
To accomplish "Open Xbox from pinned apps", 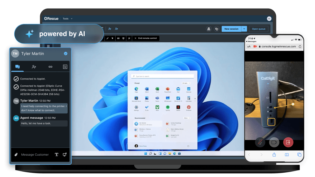I will tap(157, 108).
